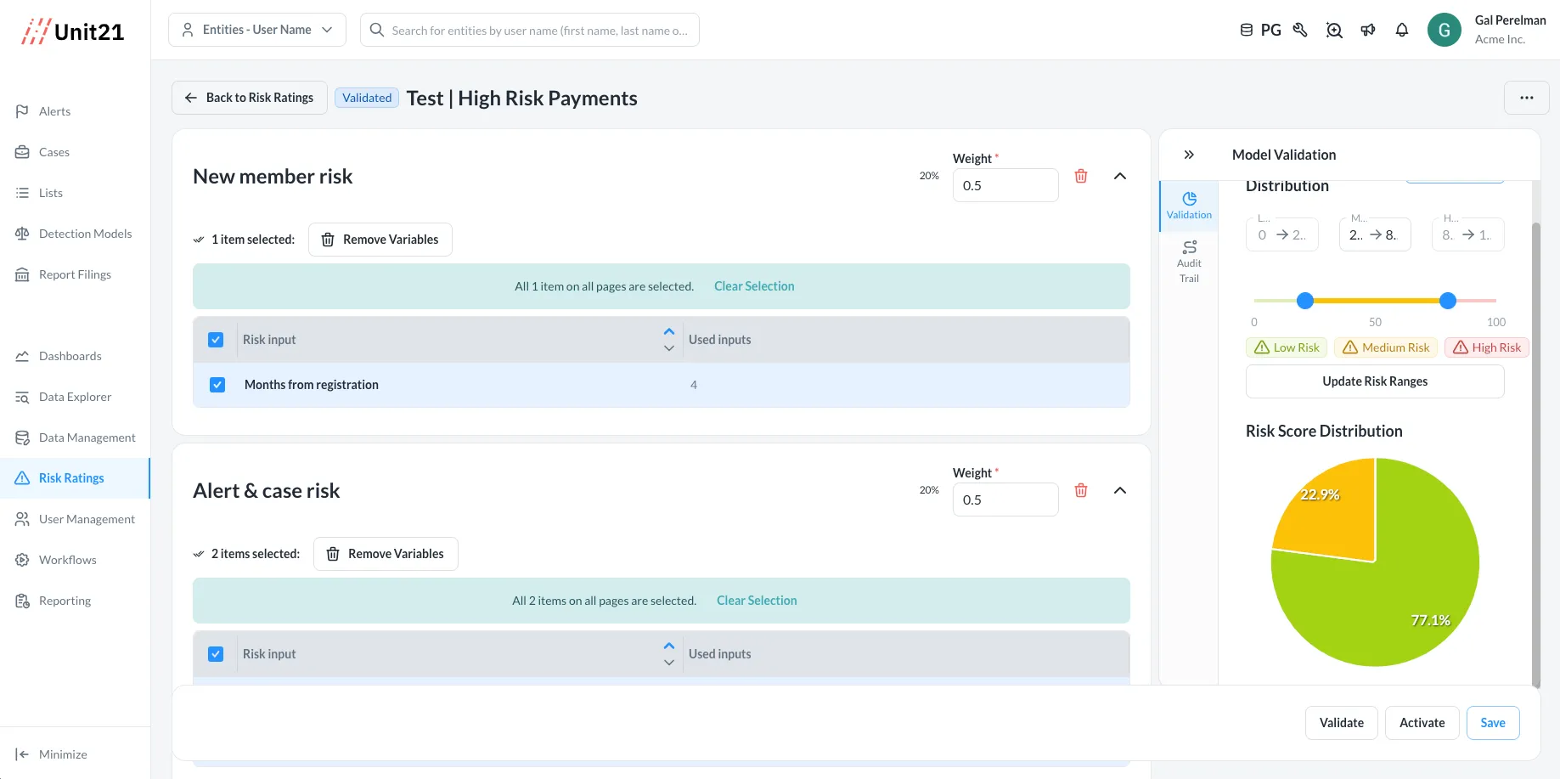Open the tools wrench icon in header
Screen dimensions: 1560x779
[1300, 30]
